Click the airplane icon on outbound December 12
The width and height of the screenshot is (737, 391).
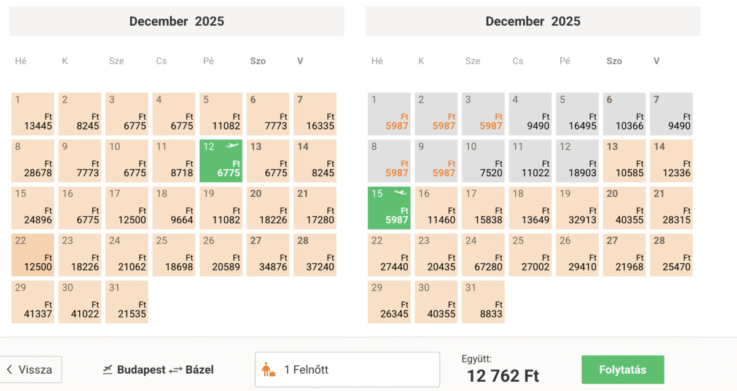tap(232, 146)
